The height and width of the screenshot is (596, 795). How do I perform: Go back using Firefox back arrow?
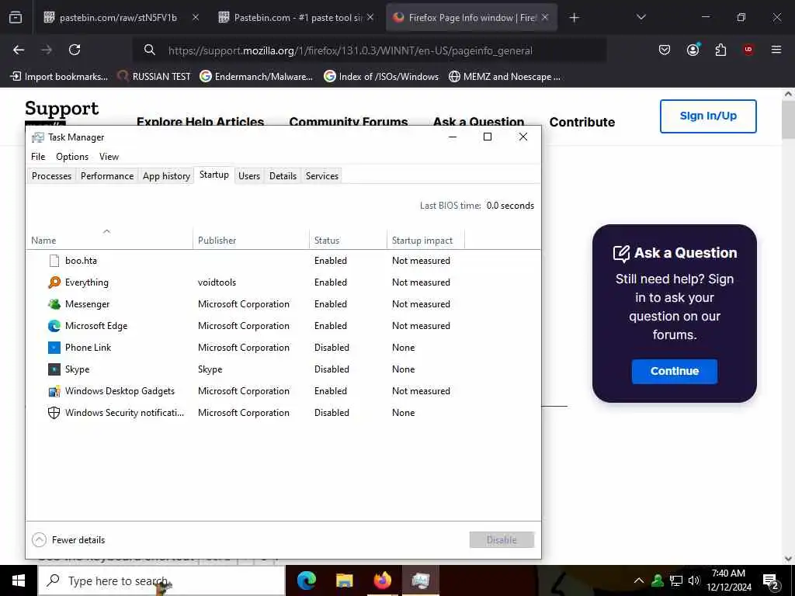[19, 50]
